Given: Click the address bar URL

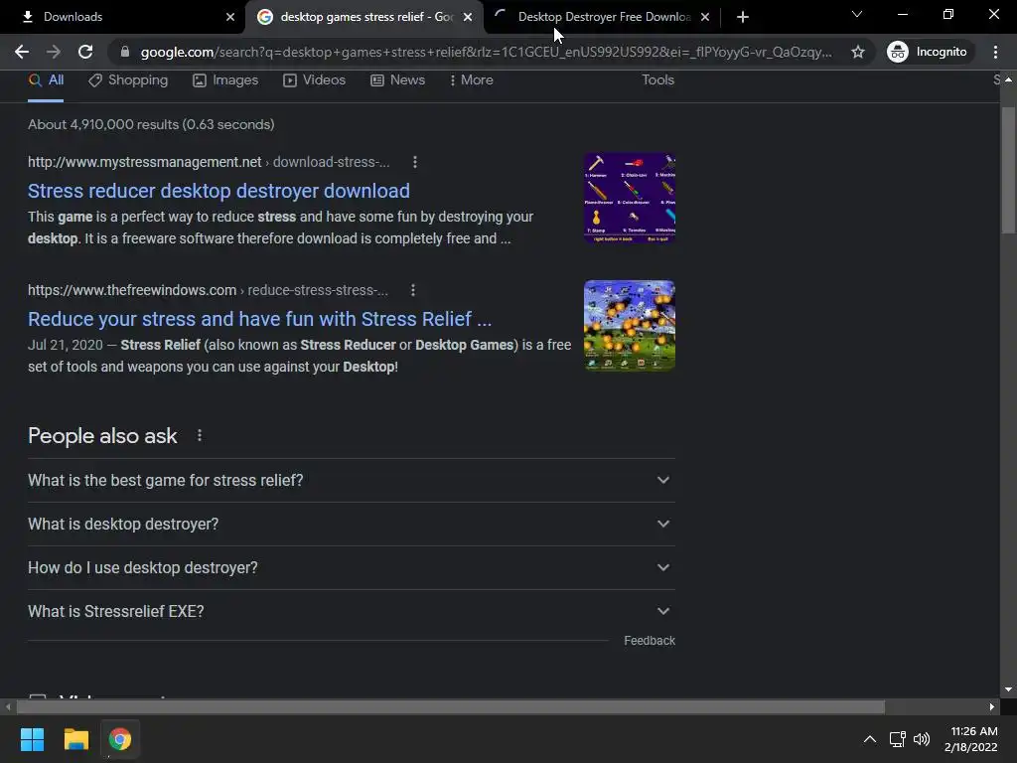Looking at the screenshot, I should (487, 52).
